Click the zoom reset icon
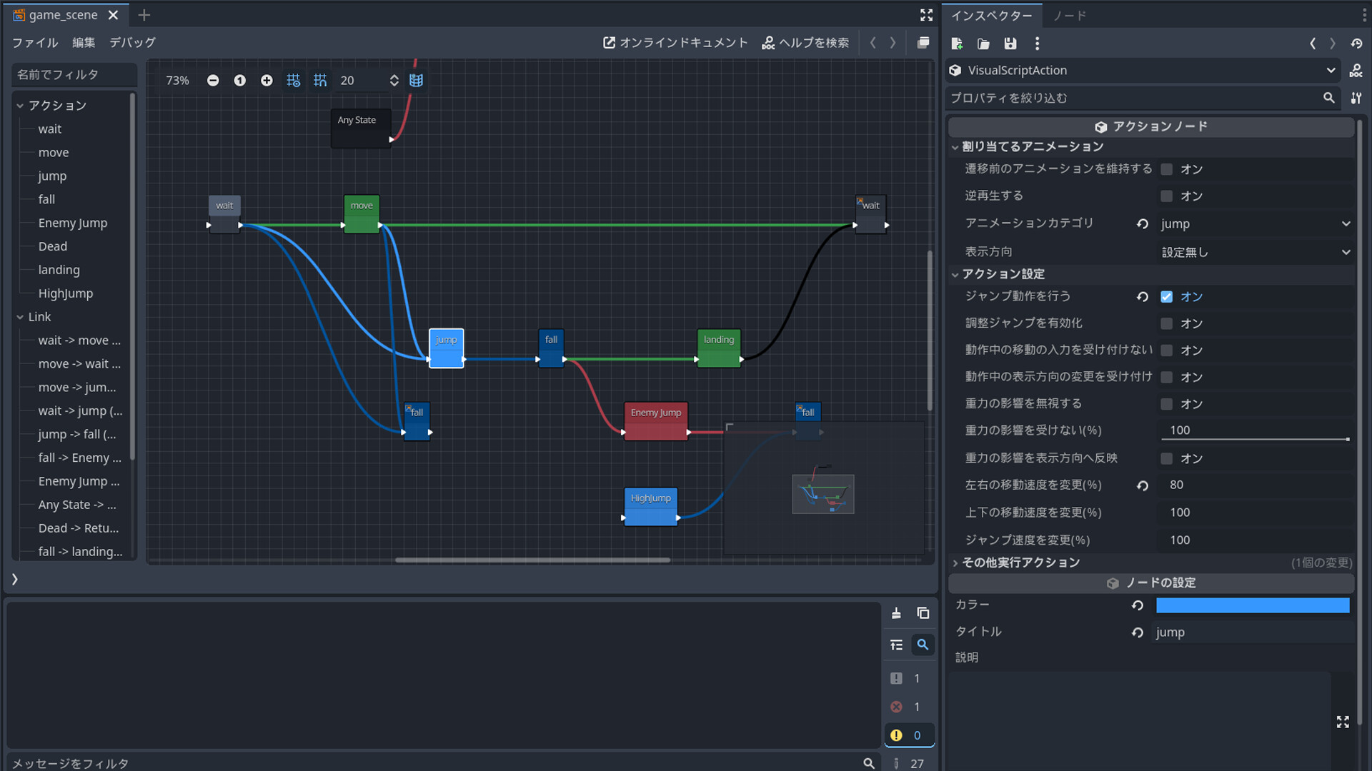 coord(240,81)
